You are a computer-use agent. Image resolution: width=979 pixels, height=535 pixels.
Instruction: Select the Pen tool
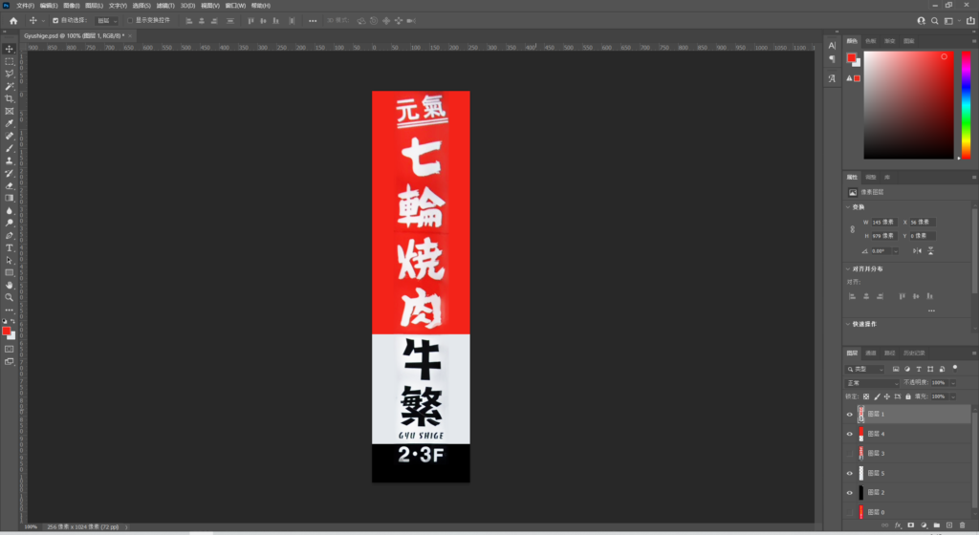click(9, 236)
